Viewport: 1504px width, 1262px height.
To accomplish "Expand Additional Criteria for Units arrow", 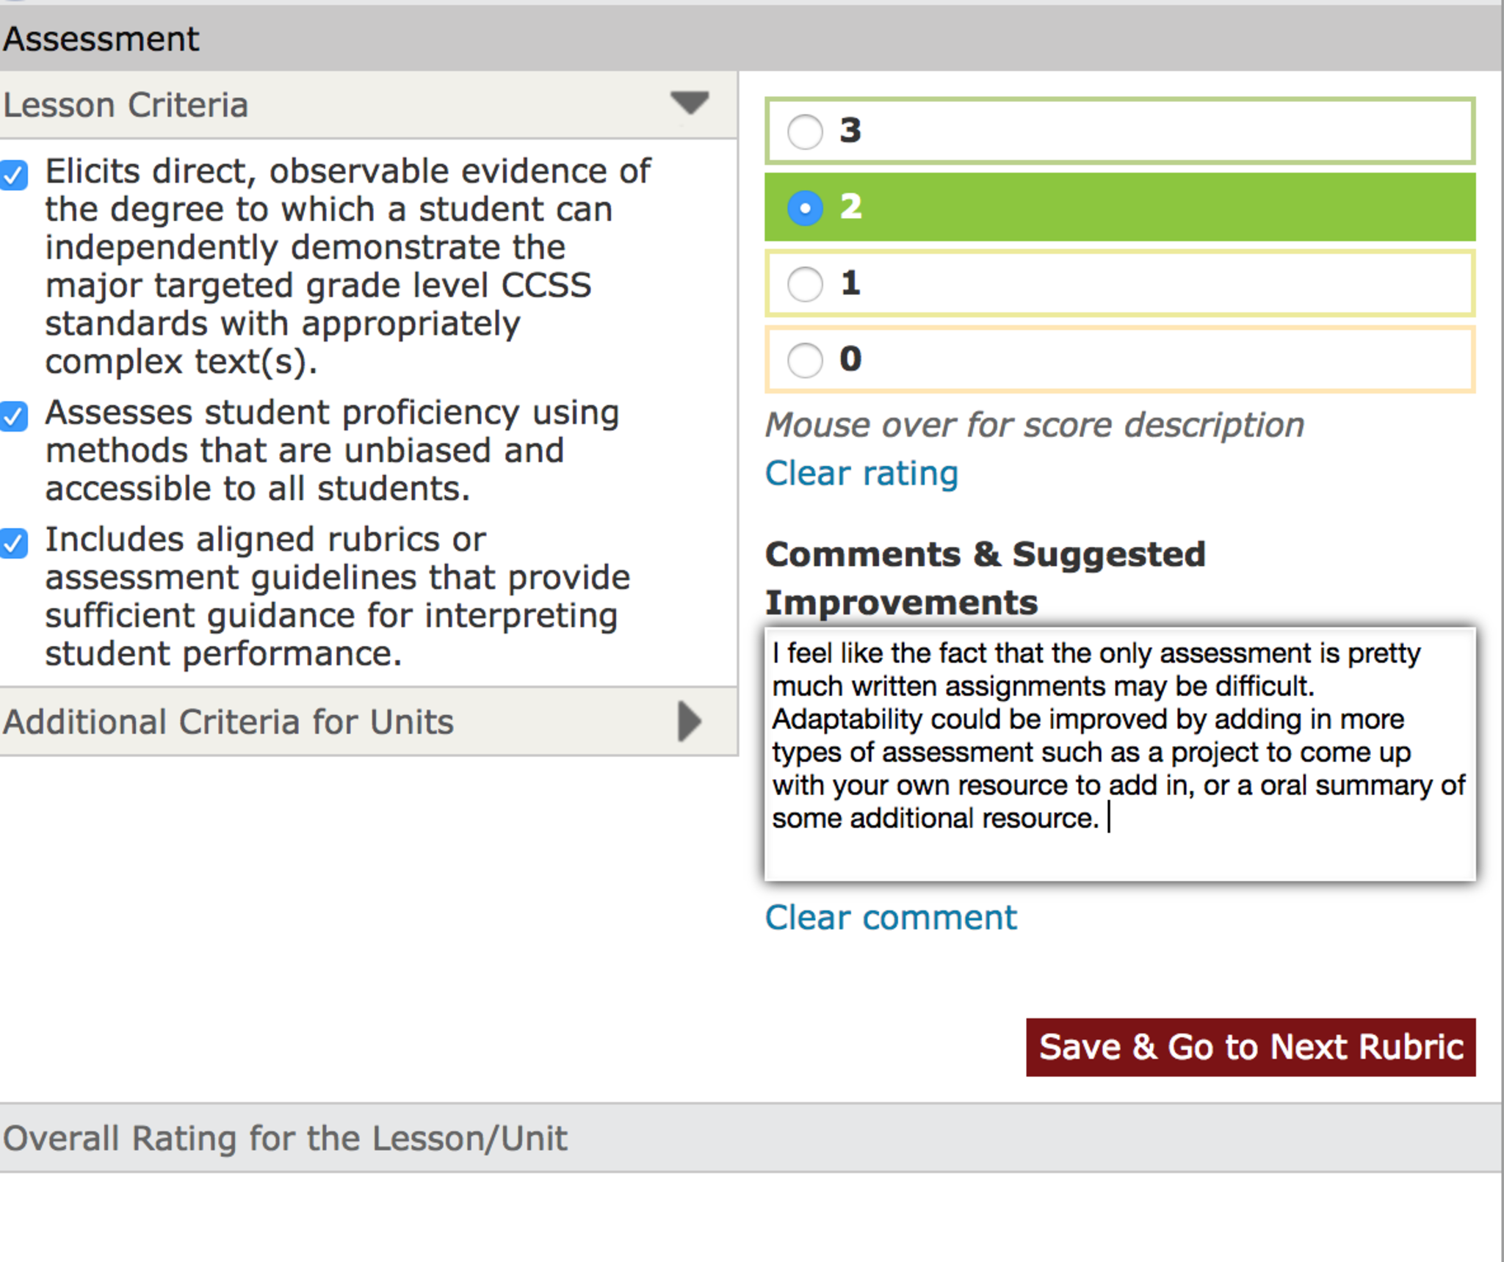I will (689, 721).
